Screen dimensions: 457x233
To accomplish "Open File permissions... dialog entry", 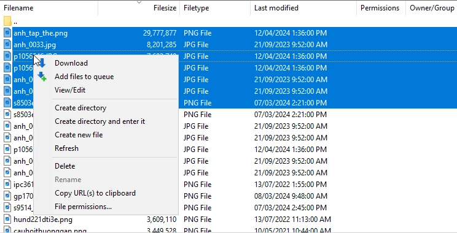I will 83,207.
